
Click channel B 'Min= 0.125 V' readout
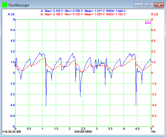[x=74, y=14]
